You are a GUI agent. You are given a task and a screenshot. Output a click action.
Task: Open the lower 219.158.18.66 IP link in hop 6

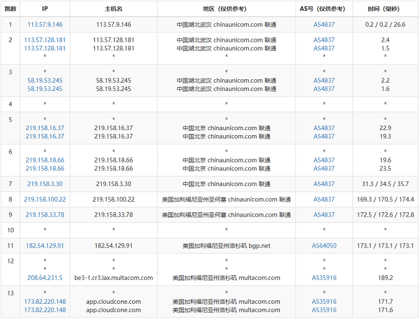(x=45, y=169)
